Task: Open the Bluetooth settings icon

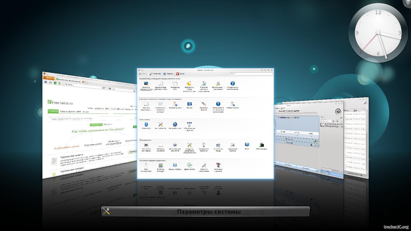Action: pyautogui.click(x=146, y=125)
